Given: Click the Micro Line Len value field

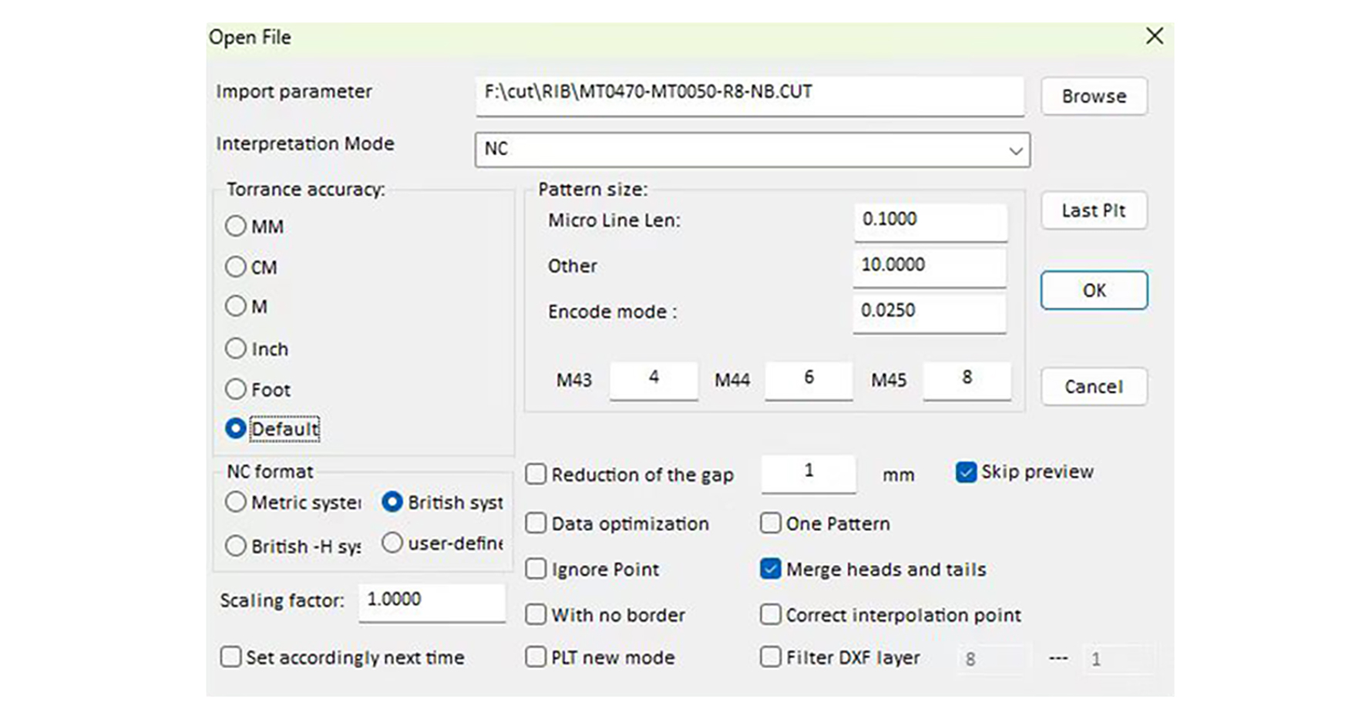Looking at the screenshot, I should point(930,222).
